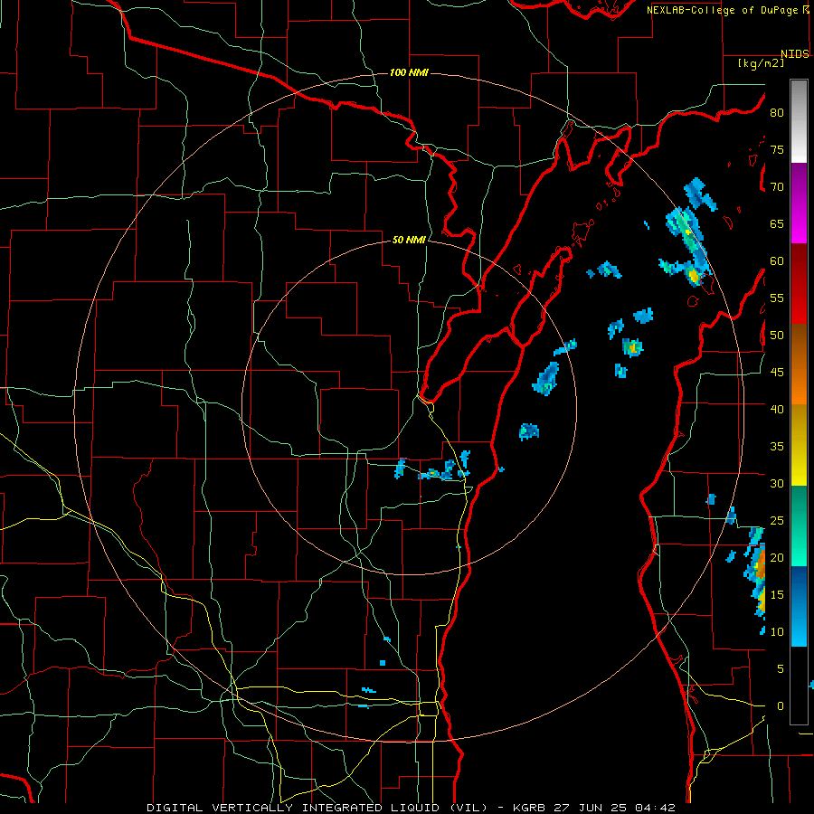Viewport: 814px width, 814px height.
Task: Click the NIDS label
Action: click(794, 54)
